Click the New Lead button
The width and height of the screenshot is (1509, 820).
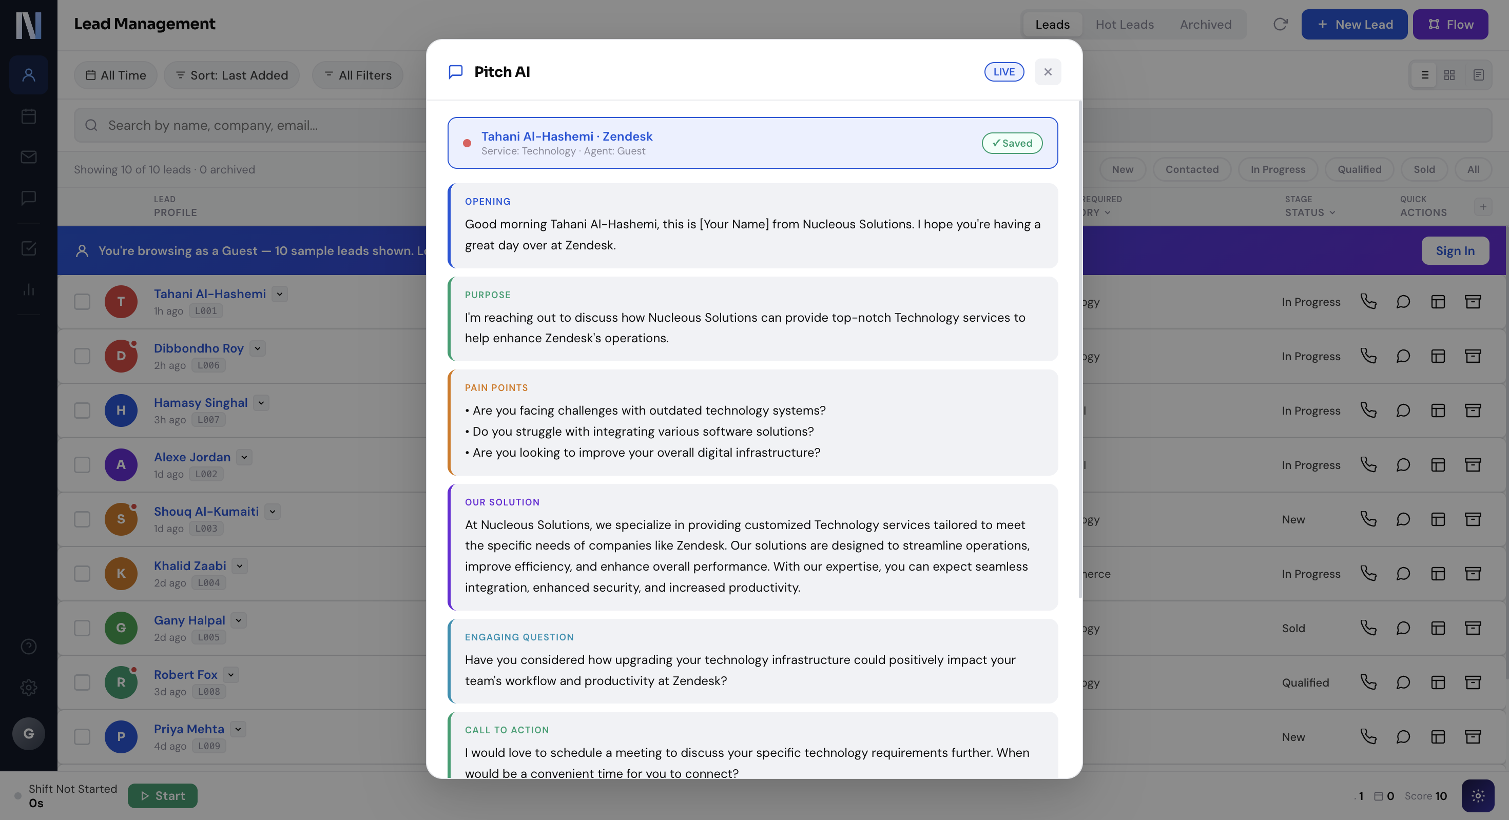pos(1354,24)
